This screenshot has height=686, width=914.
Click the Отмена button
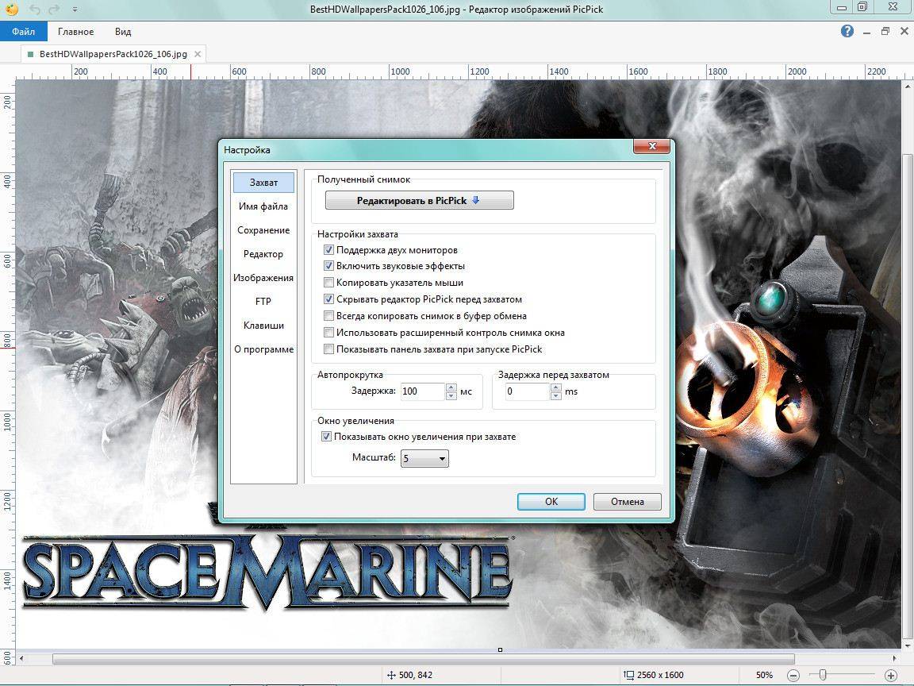pos(628,502)
